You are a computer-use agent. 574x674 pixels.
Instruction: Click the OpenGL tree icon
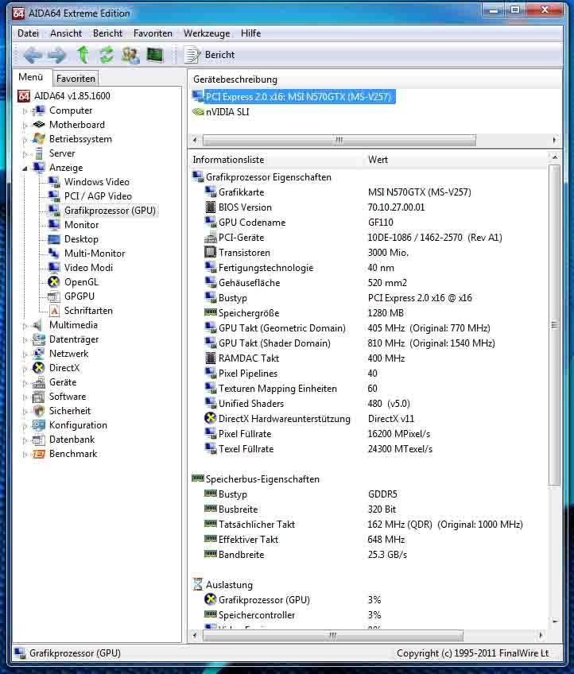pyautogui.click(x=54, y=282)
